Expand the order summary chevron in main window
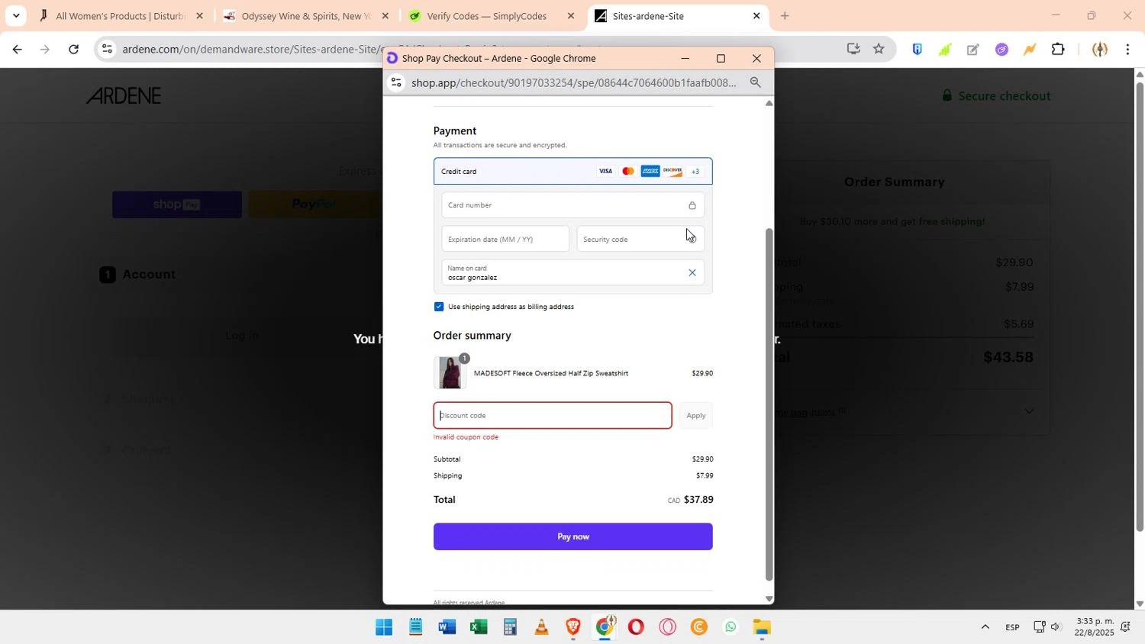 click(1029, 411)
